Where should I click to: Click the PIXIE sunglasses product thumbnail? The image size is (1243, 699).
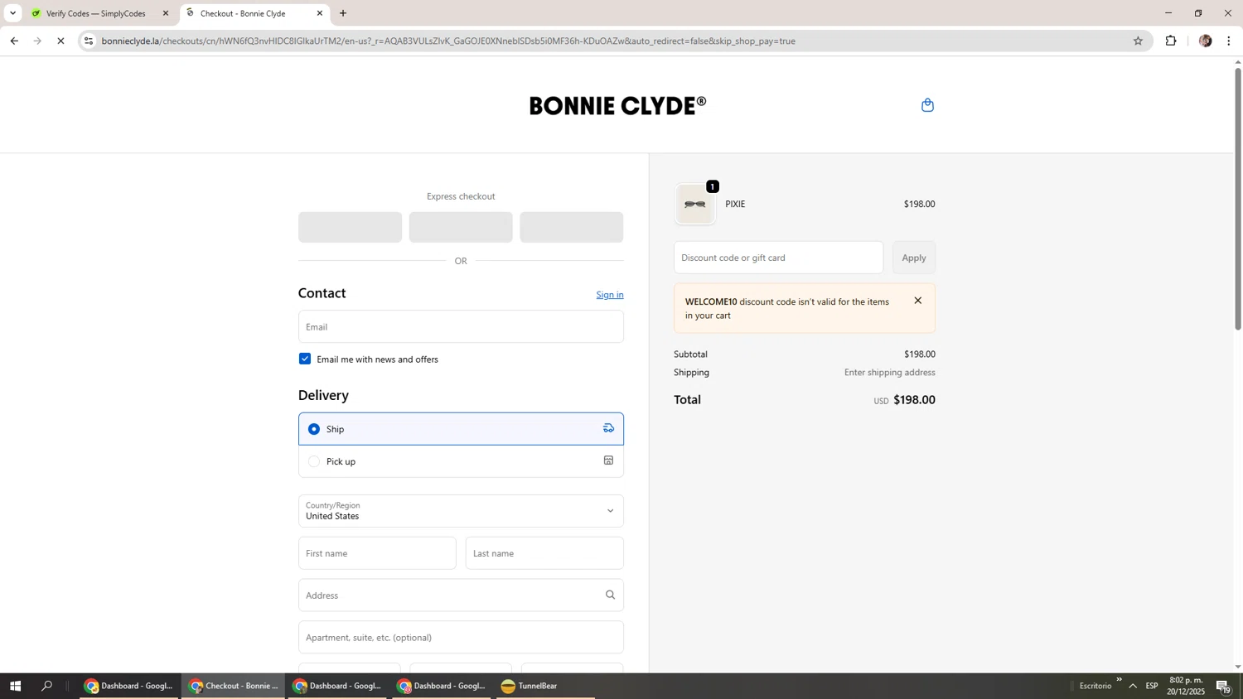(695, 204)
